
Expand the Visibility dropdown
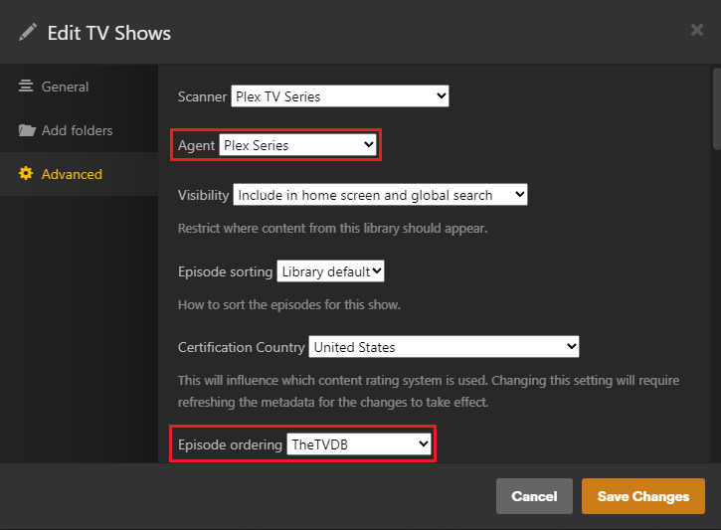380,195
